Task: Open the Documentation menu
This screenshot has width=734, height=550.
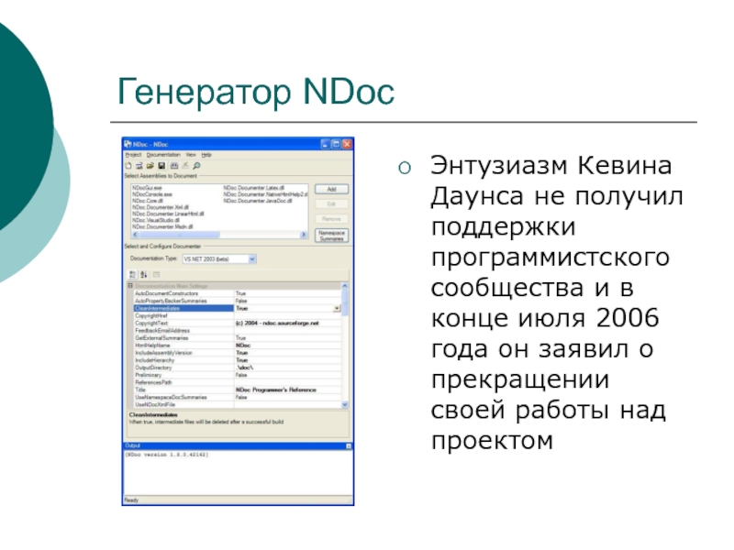Action: [163, 155]
